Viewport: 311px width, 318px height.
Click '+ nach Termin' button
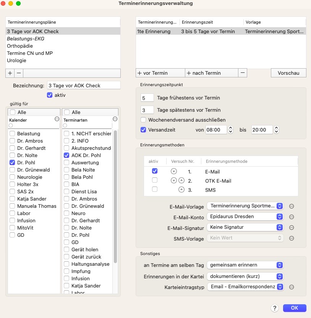point(212,73)
